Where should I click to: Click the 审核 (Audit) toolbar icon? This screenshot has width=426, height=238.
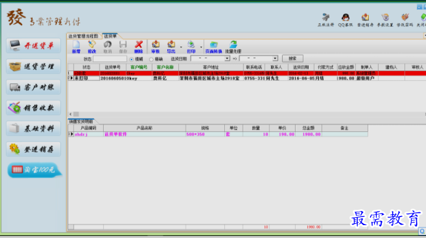pos(156,47)
